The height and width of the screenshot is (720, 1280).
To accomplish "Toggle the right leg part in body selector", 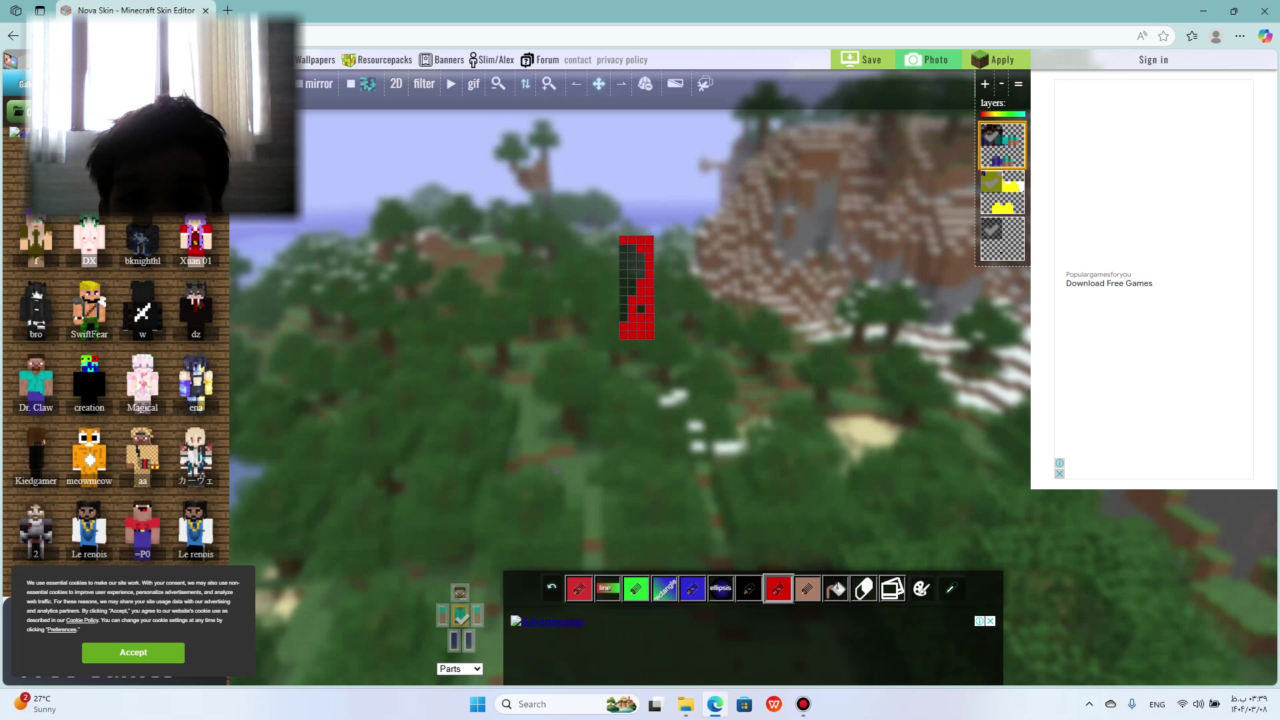I will click(x=469, y=641).
